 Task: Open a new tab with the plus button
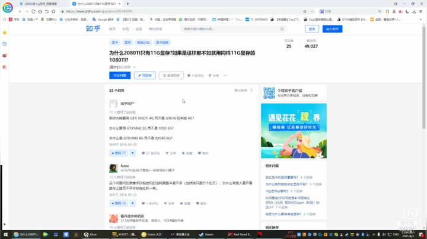128,4
